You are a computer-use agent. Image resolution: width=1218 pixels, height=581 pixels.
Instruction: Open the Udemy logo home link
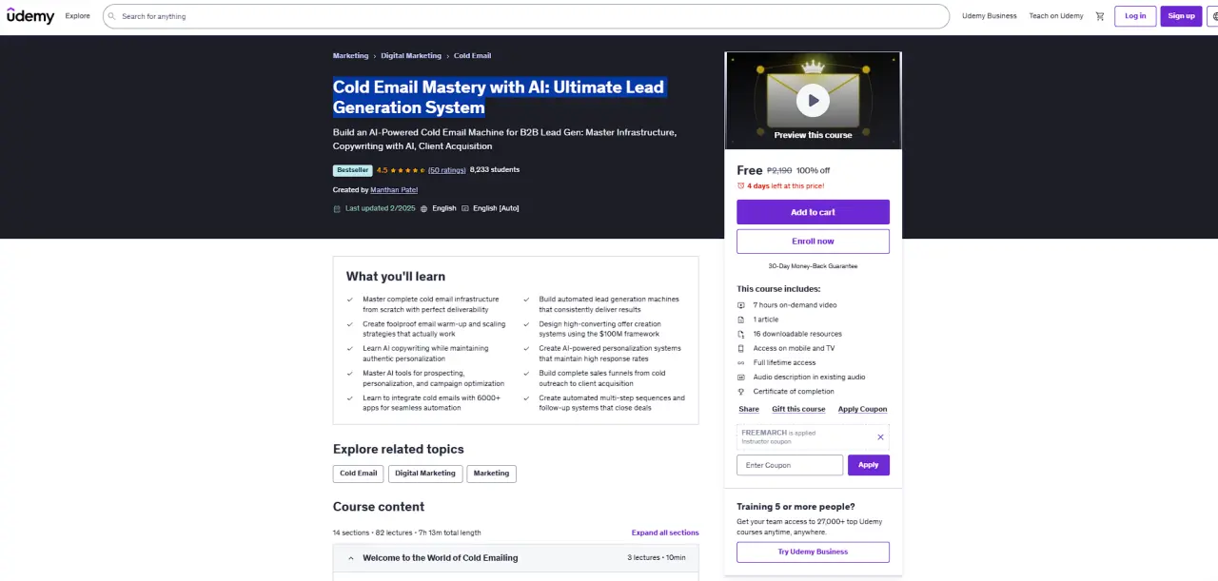pos(30,16)
